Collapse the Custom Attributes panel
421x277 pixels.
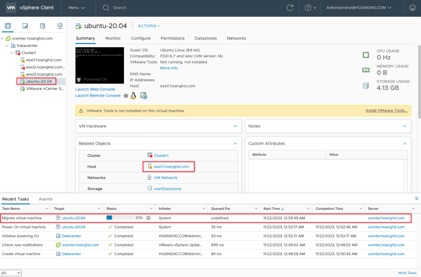point(405,144)
